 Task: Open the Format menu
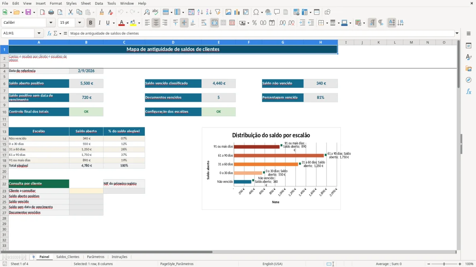(x=56, y=3)
